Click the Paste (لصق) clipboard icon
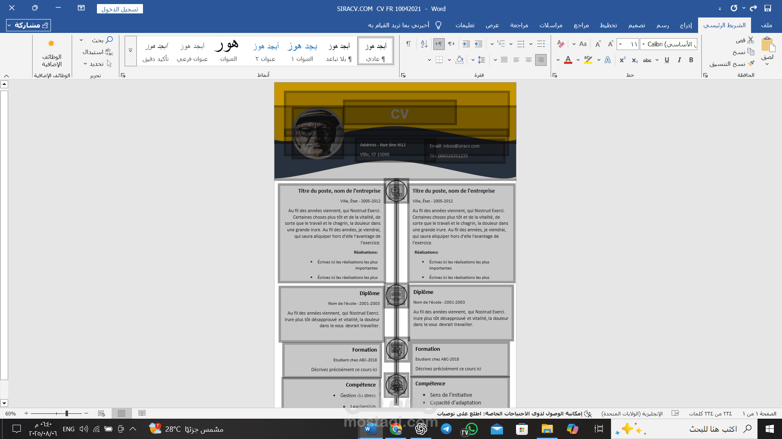Viewport: 782px width, 439px height. 767,44
